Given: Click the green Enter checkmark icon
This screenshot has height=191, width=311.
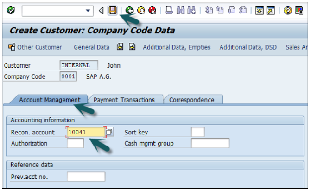Looking at the screenshot, I should pos(11,10).
